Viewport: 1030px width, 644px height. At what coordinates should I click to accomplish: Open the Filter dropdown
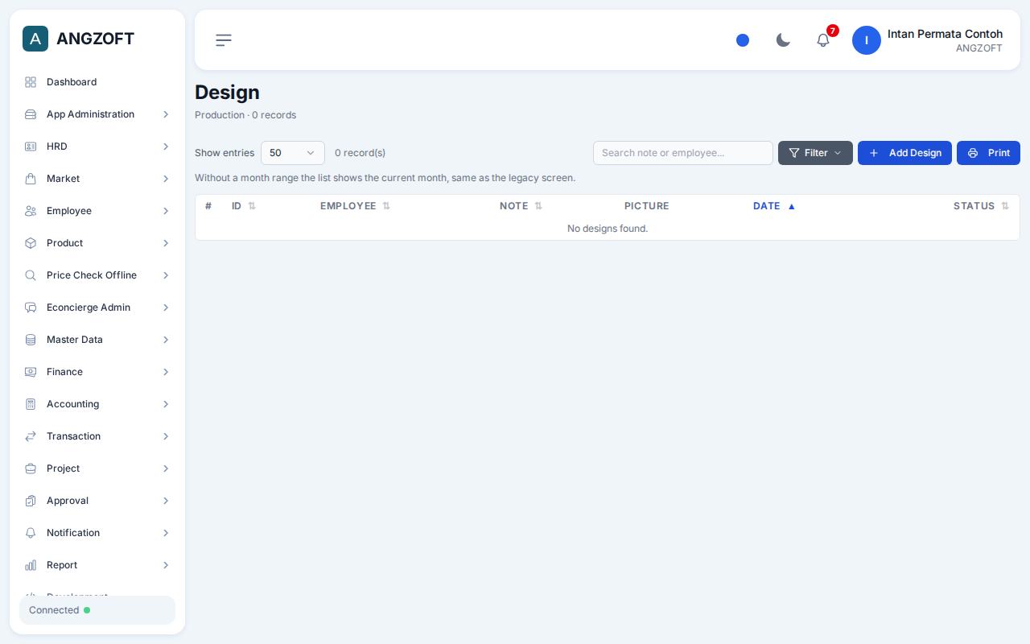click(815, 153)
